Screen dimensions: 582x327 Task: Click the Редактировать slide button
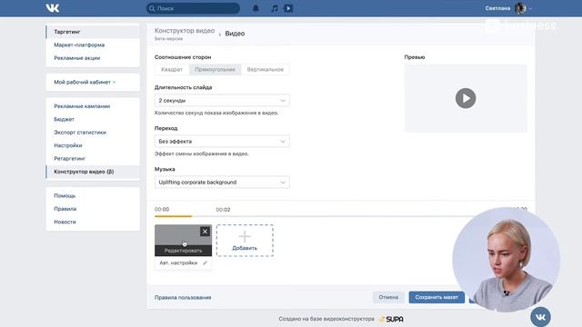(x=184, y=251)
